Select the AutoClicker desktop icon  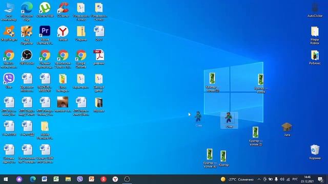coord(315,10)
